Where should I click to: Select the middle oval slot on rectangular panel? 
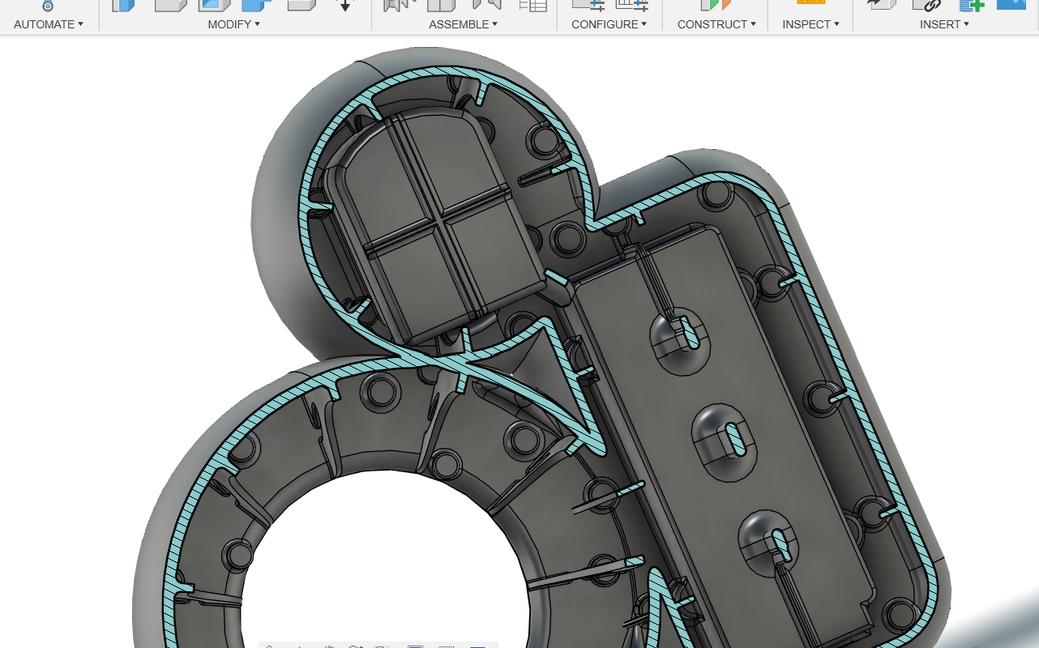pos(734,441)
